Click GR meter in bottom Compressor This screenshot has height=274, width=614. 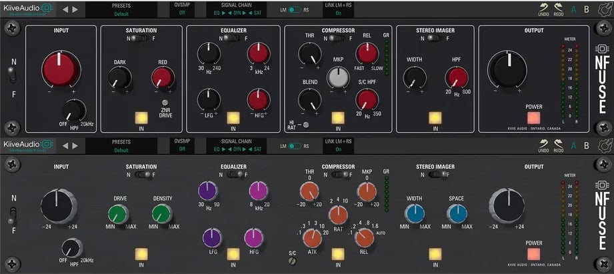387,194
